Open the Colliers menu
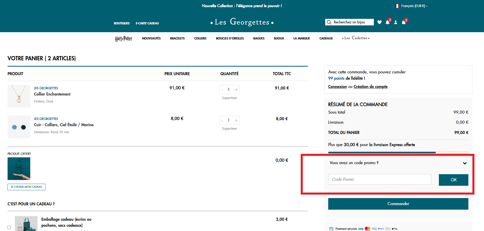The height and width of the screenshot is (231, 484). coord(200,38)
